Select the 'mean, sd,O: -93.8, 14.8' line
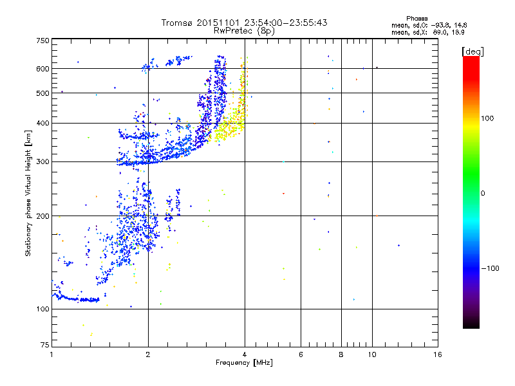This screenshot has height=386, width=515. [429, 25]
